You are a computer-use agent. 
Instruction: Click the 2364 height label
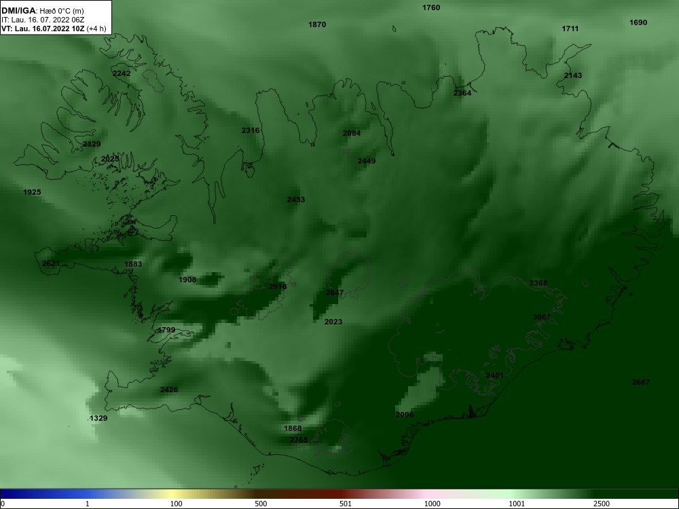click(x=462, y=93)
